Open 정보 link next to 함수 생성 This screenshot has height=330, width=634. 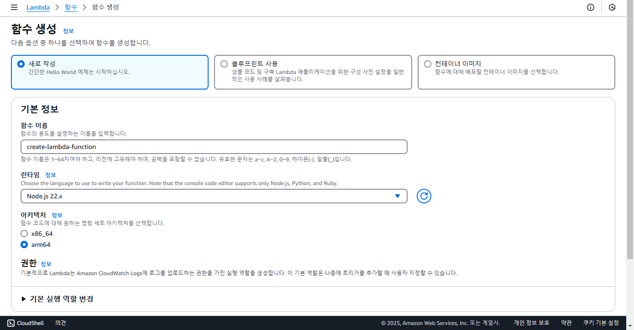pos(68,31)
